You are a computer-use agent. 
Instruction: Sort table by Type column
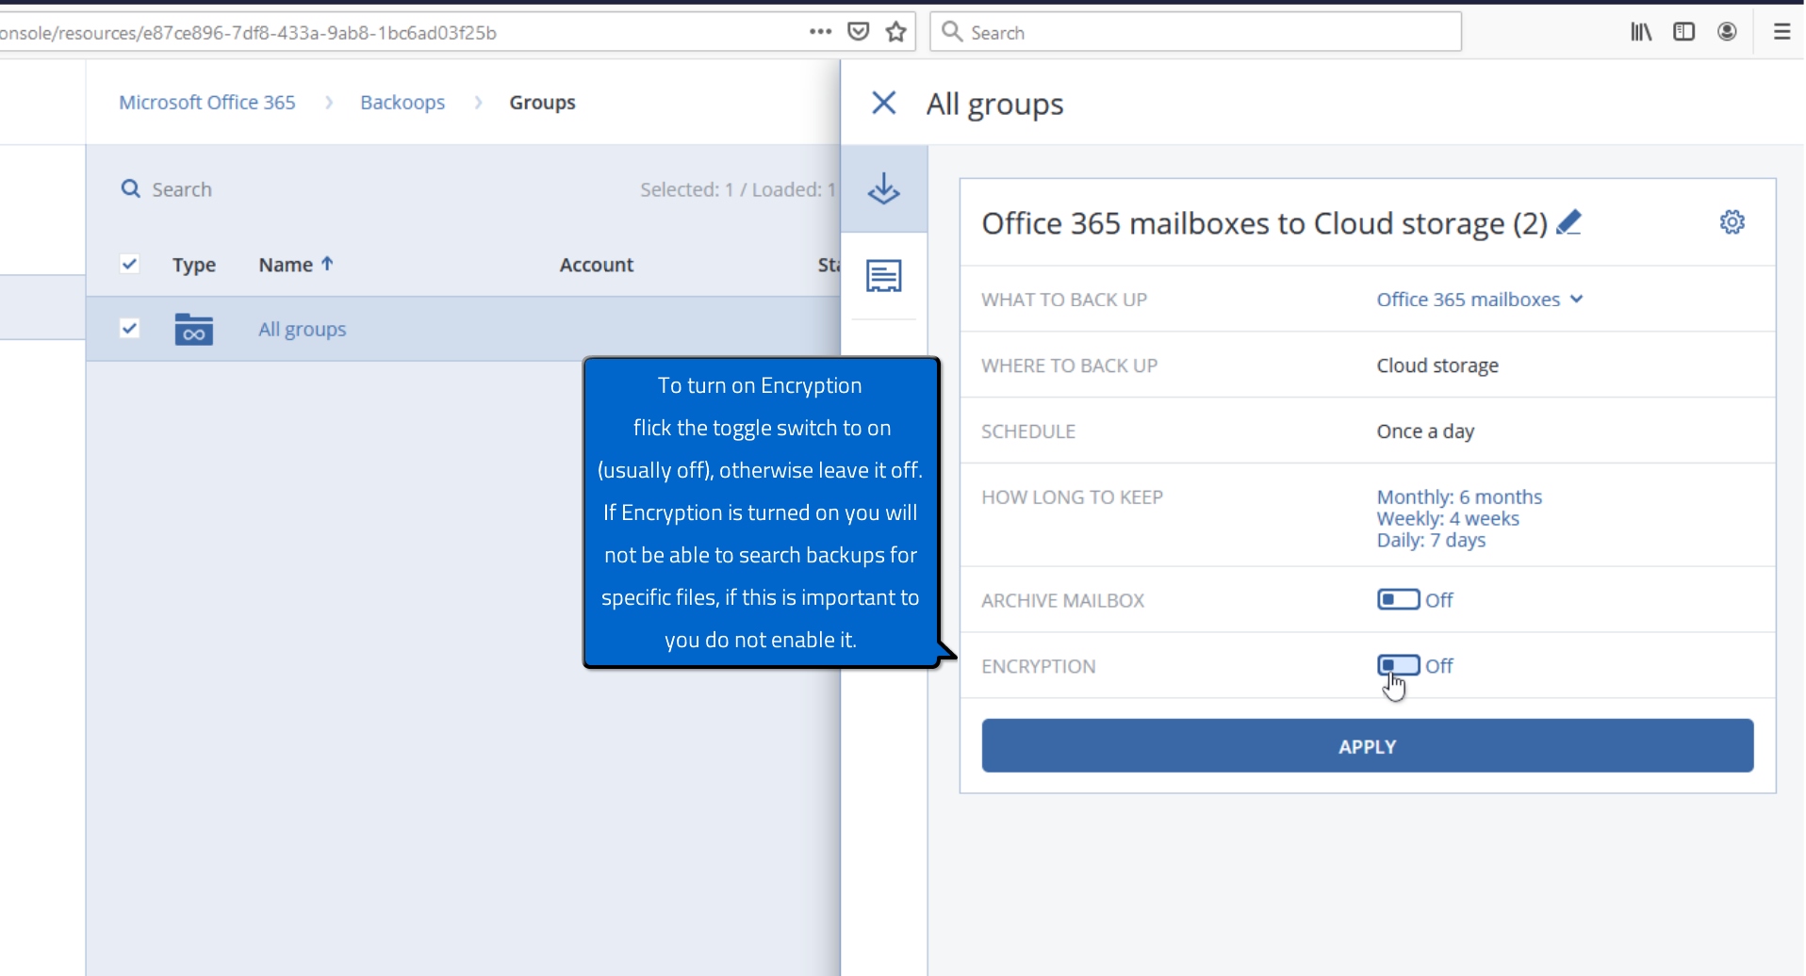(194, 265)
